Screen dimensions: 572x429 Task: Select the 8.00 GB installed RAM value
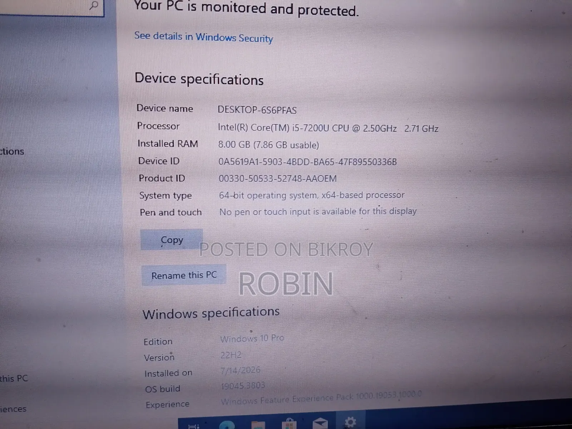tap(268, 145)
